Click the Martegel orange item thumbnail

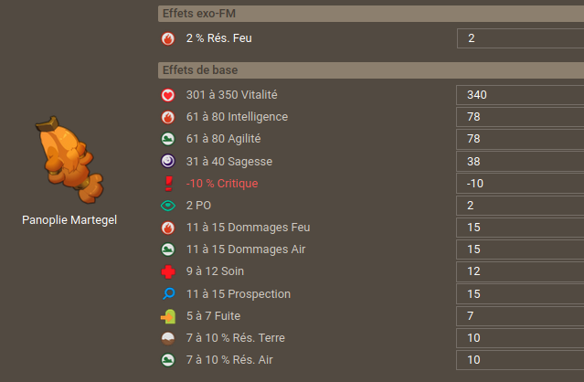[x=69, y=160]
